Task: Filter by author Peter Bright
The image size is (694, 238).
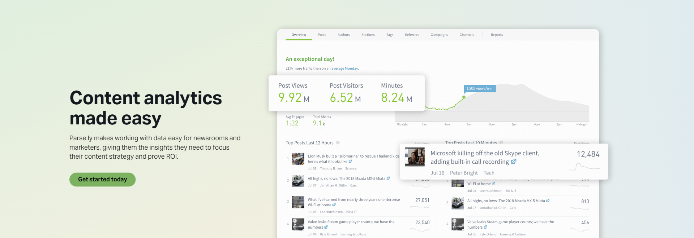Action: [x=464, y=173]
